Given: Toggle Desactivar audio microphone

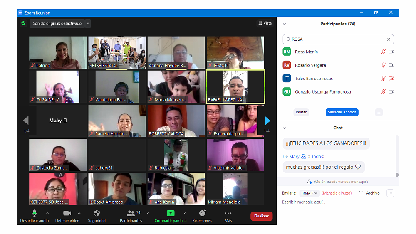Looking at the screenshot, I should coord(35,213).
